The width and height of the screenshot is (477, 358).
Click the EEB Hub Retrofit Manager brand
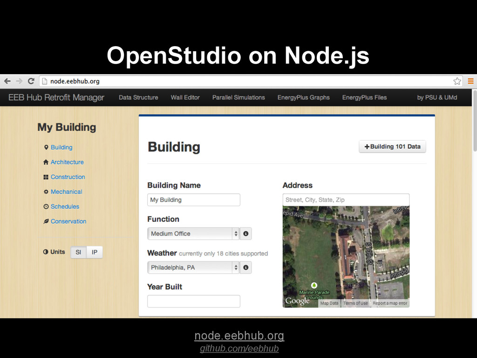pyautogui.click(x=56, y=97)
